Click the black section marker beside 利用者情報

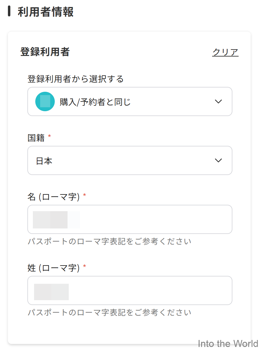pyautogui.click(x=10, y=12)
